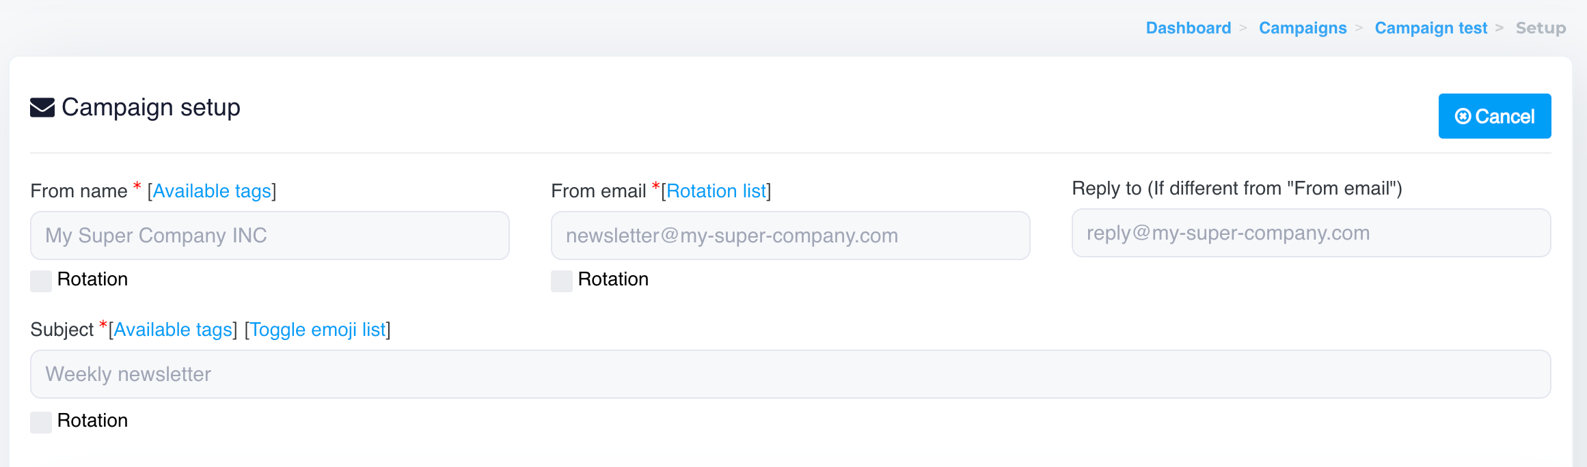This screenshot has height=467, width=1587.
Task: Click the Setup breadcrumb item
Action: (1541, 28)
